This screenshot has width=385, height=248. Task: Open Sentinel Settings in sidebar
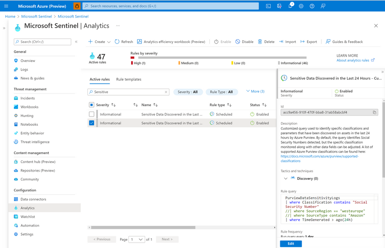click(x=27, y=234)
